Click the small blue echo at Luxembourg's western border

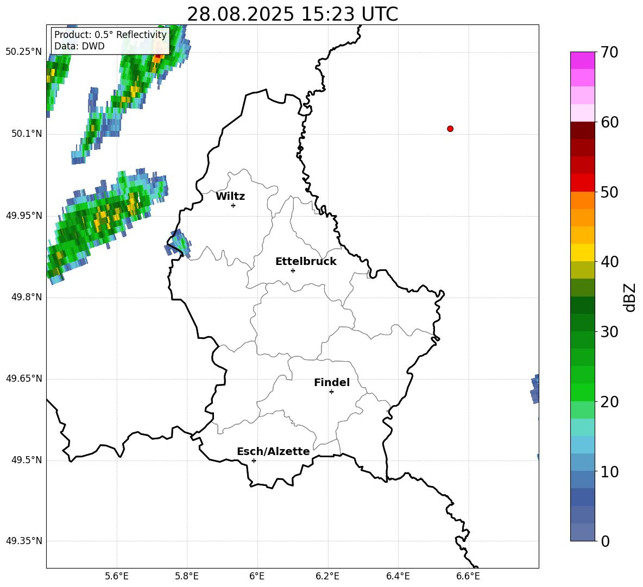click(x=178, y=243)
